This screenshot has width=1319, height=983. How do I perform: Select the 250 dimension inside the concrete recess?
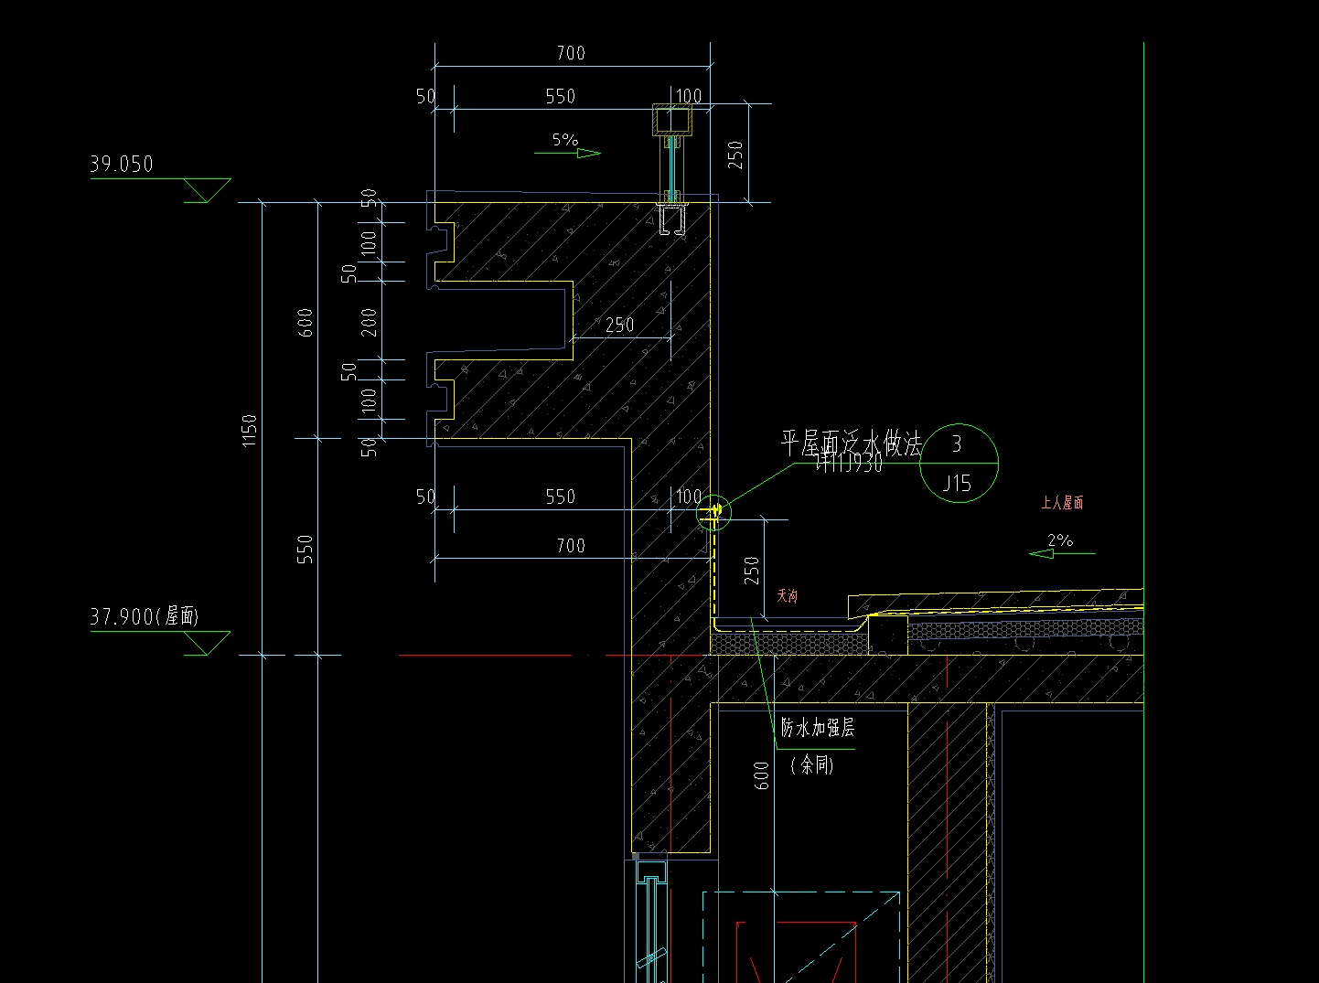[619, 325]
